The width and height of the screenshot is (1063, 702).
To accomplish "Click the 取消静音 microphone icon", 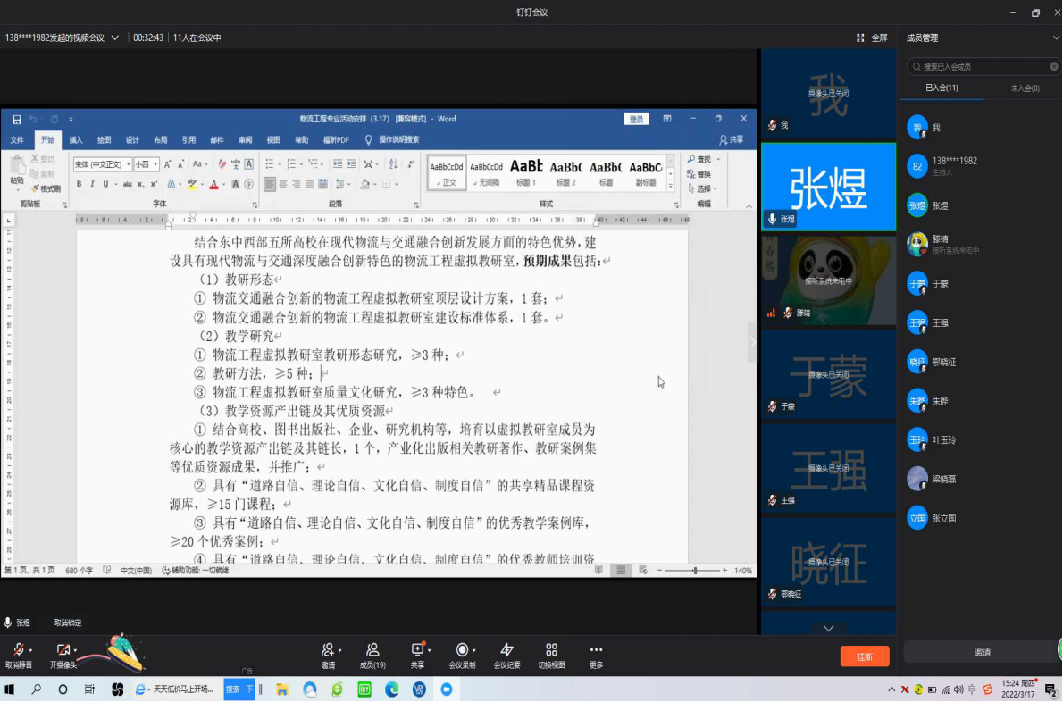I will [x=16, y=650].
